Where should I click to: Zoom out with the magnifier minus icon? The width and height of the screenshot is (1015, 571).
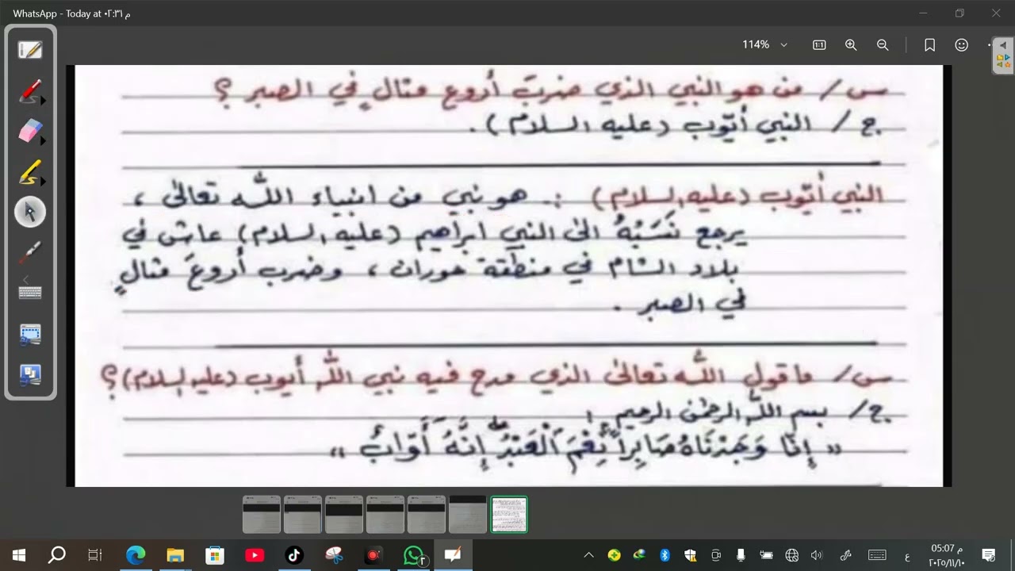point(883,45)
